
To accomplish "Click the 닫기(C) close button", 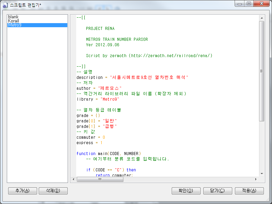I will [x=218, y=191].
